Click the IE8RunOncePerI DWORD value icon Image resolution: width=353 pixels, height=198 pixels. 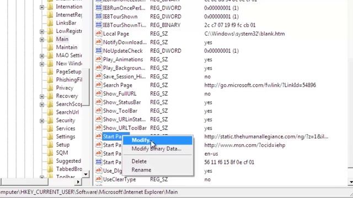(x=98, y=8)
